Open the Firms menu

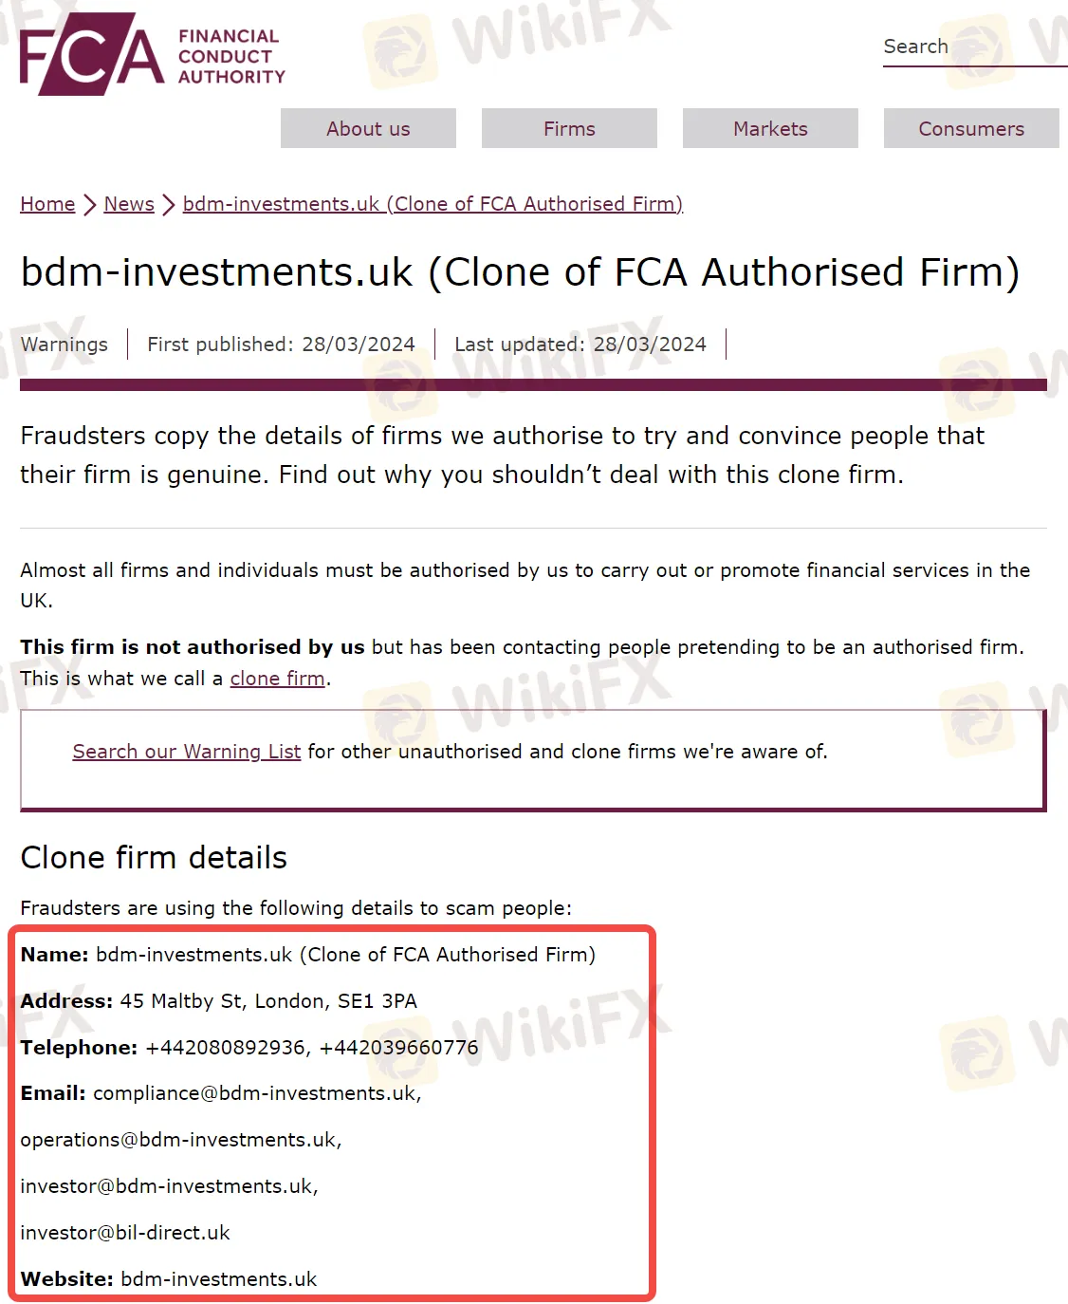(x=569, y=129)
